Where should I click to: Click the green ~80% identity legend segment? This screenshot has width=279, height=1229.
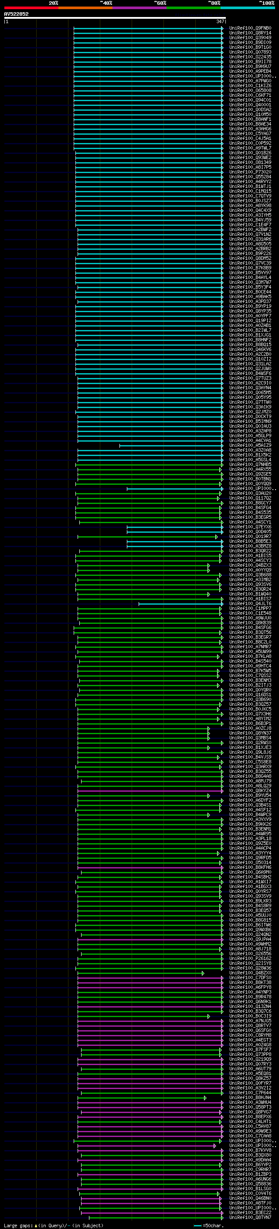point(194,8)
